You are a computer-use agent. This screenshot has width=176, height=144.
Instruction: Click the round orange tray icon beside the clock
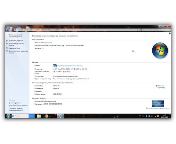coord(158,116)
